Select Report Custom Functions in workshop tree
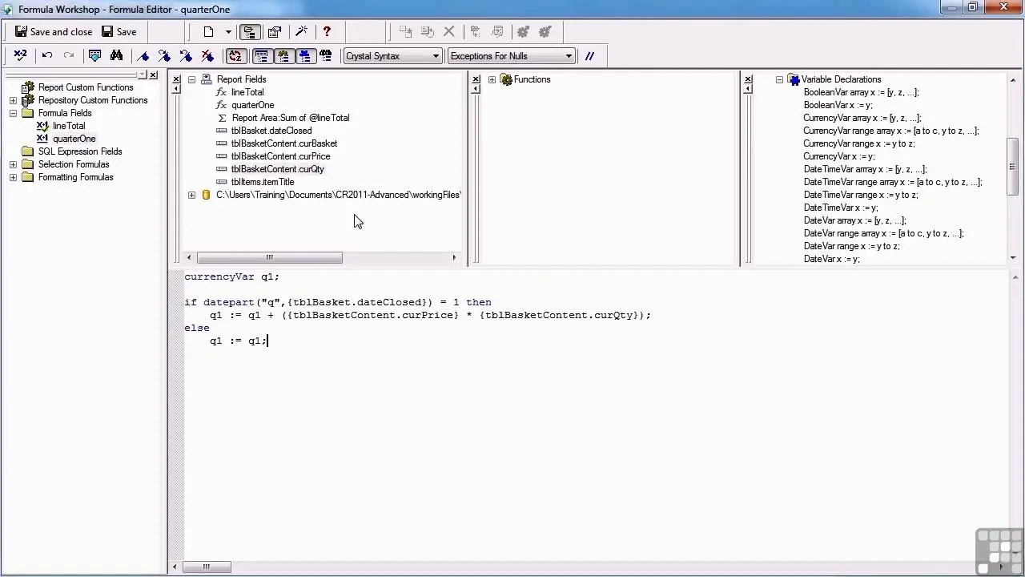Viewport: 1025px width, 577px height. tap(86, 87)
